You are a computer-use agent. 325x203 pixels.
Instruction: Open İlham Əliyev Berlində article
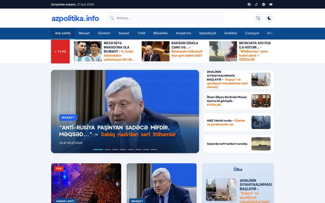[227, 101]
